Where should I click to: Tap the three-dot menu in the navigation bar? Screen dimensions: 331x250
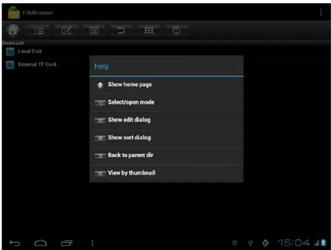92,243
